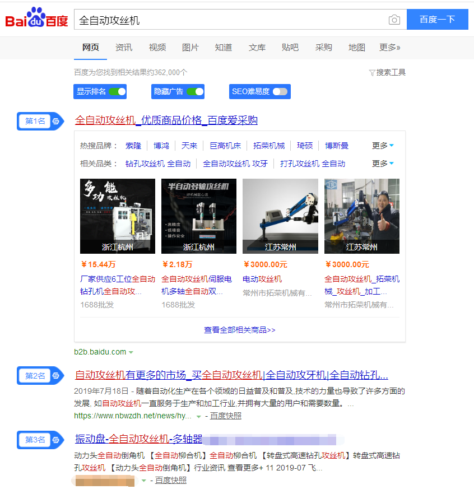This screenshot has width=474, height=494.
Task: Click the https://www.nbwzdh.net/news/hy... URL
Action: [x=133, y=416]
